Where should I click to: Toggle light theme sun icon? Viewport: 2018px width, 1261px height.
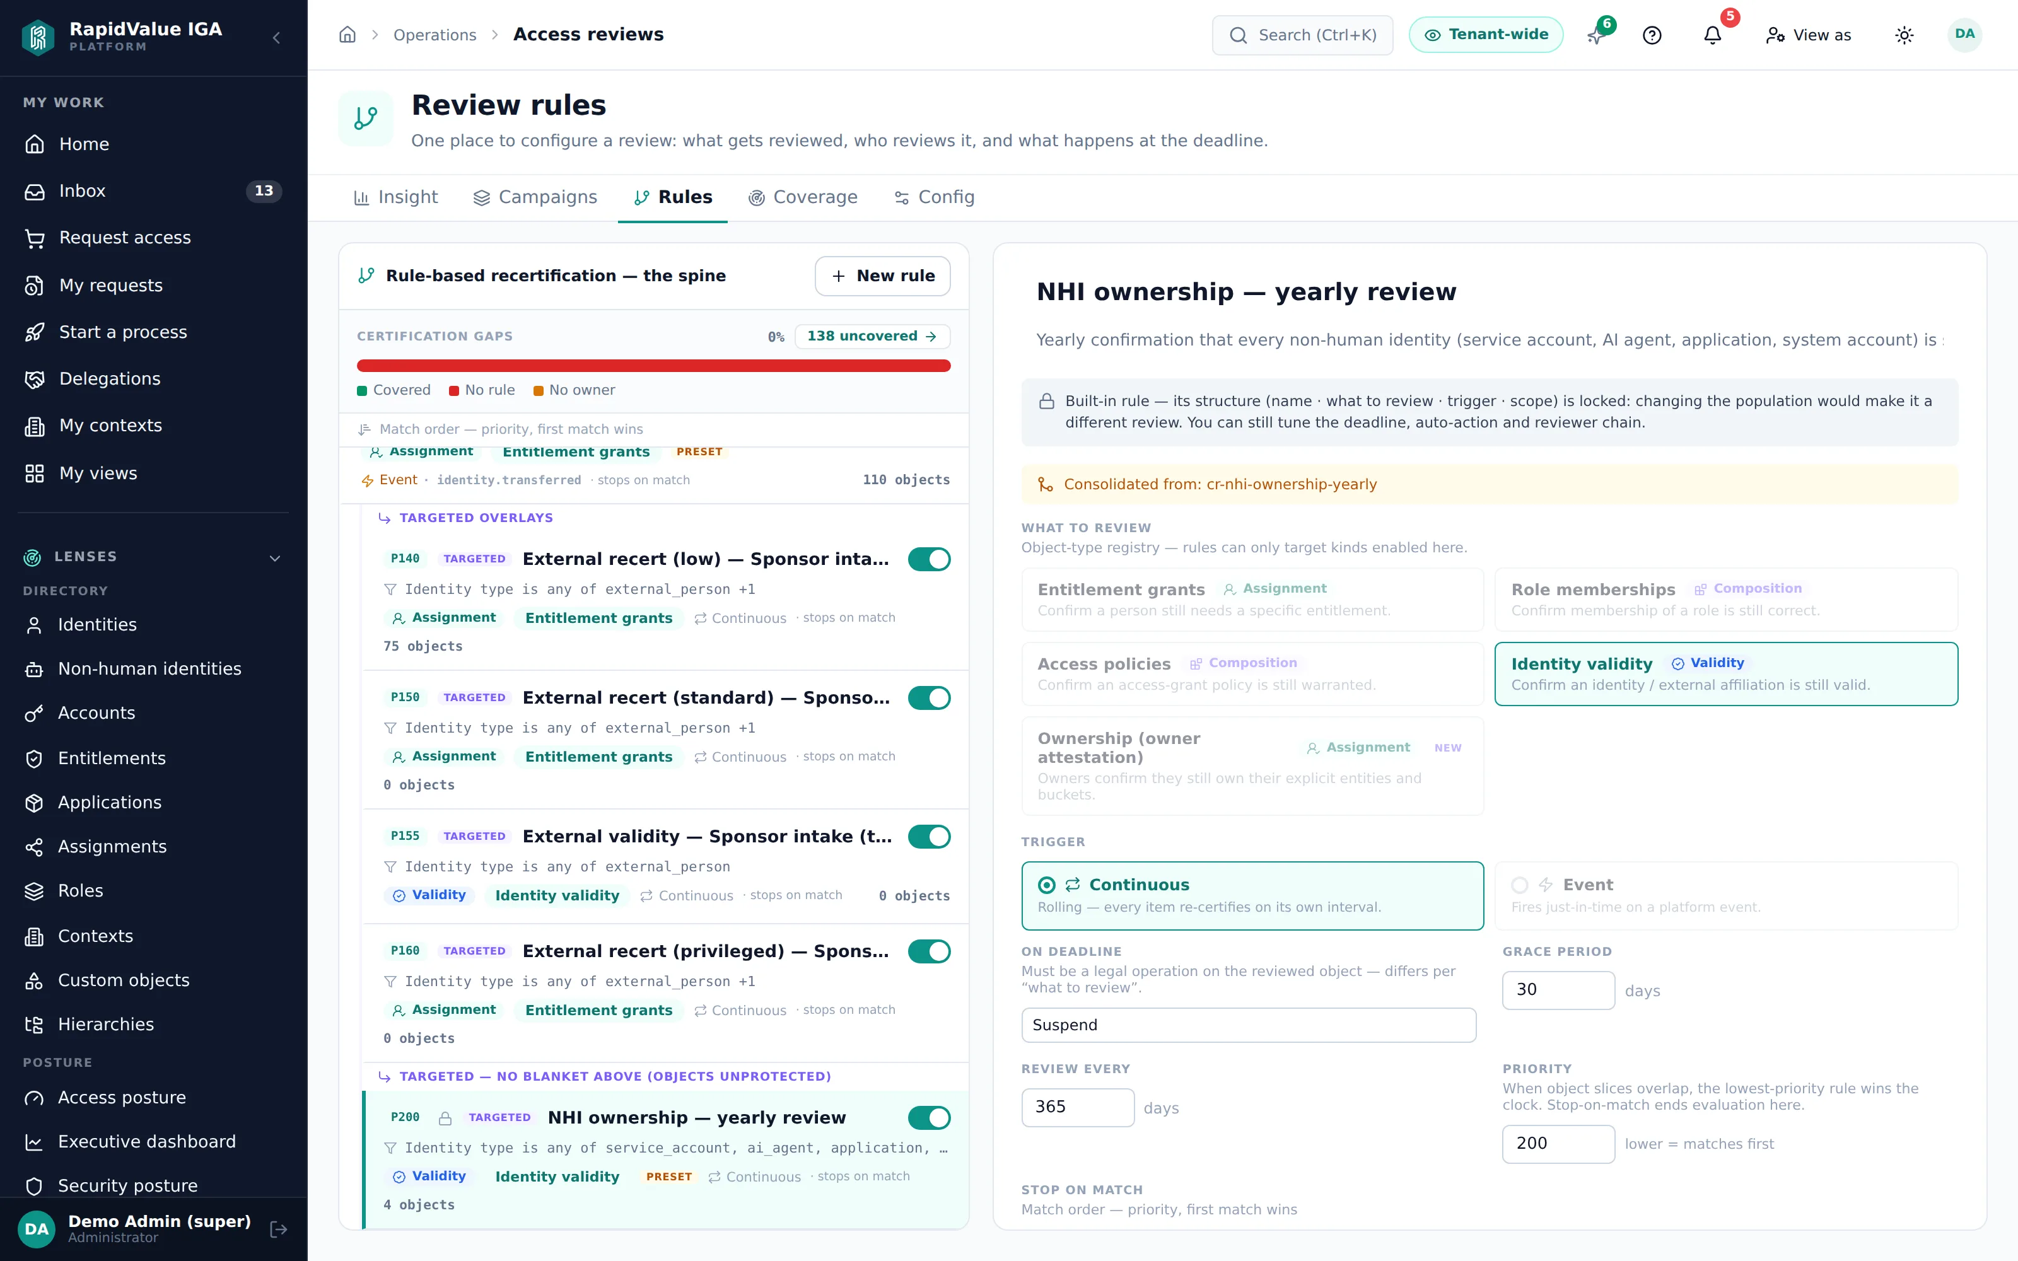point(1904,35)
